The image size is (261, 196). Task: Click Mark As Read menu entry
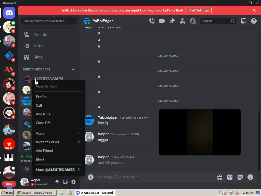(x=59, y=86)
